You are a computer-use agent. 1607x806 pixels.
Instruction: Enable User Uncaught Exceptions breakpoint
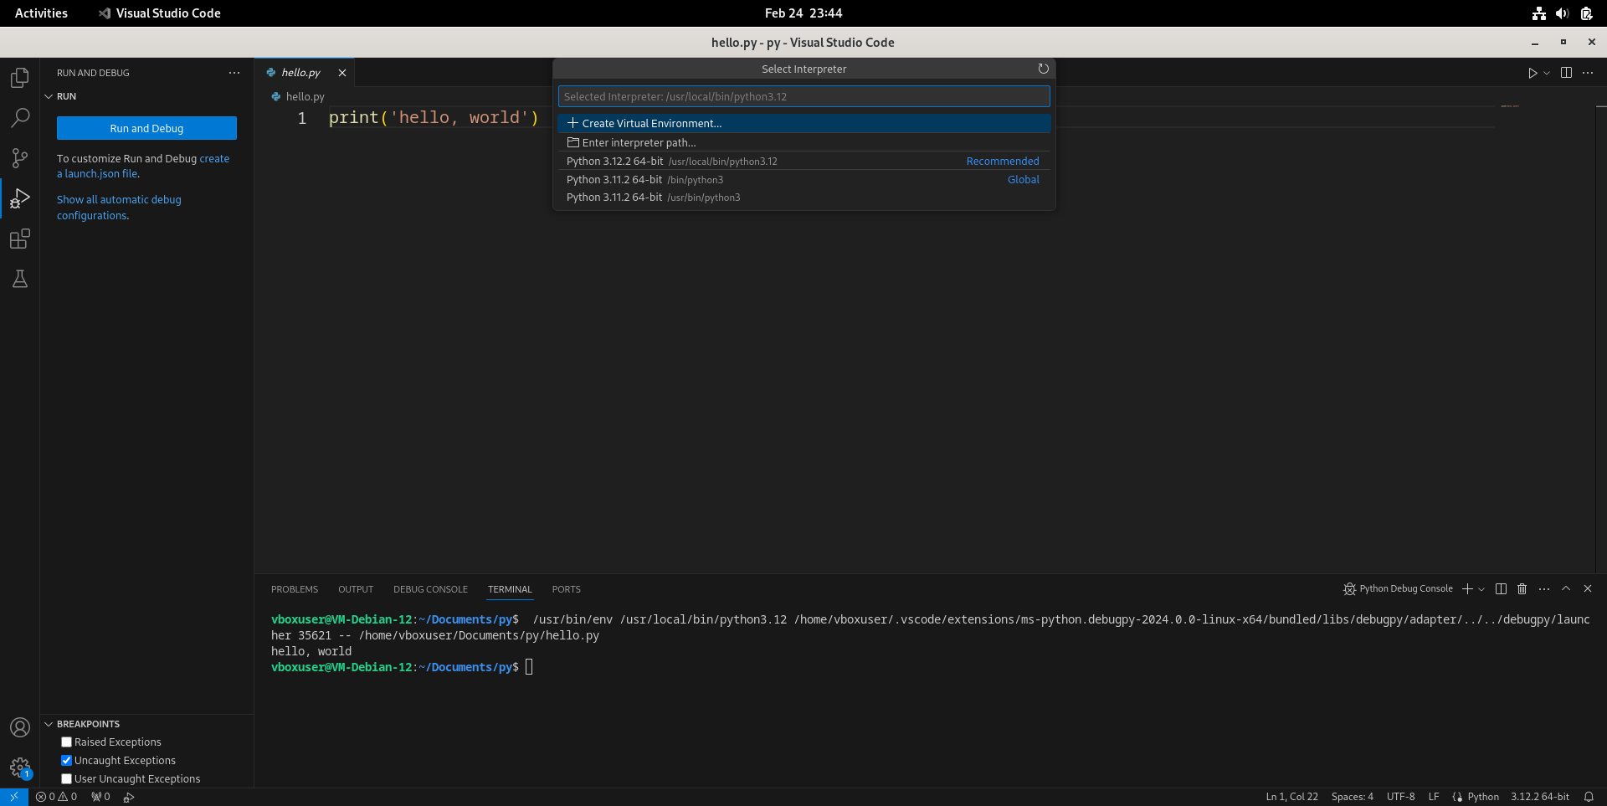(67, 779)
